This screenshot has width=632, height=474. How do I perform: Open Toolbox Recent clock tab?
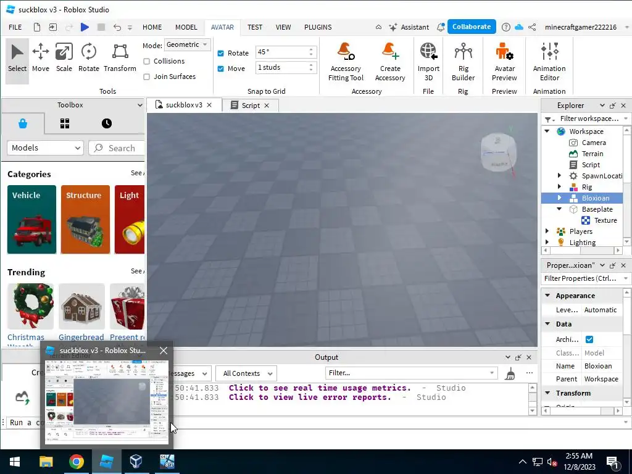[x=106, y=123]
